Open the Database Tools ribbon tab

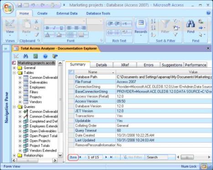pos(98,13)
